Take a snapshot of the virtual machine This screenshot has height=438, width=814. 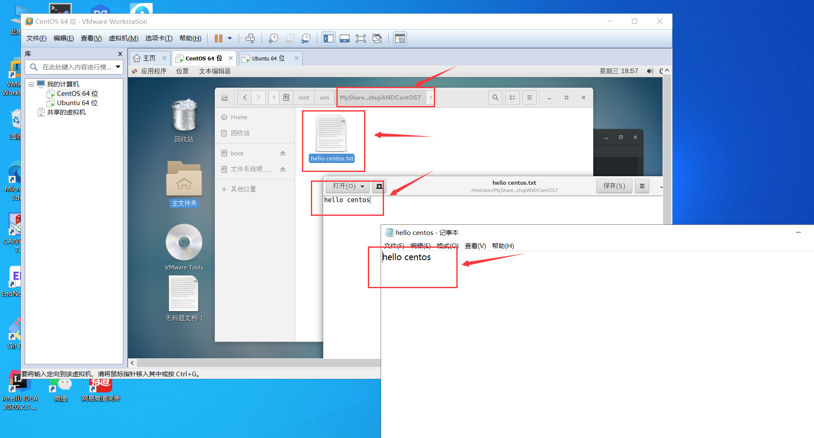[273, 38]
